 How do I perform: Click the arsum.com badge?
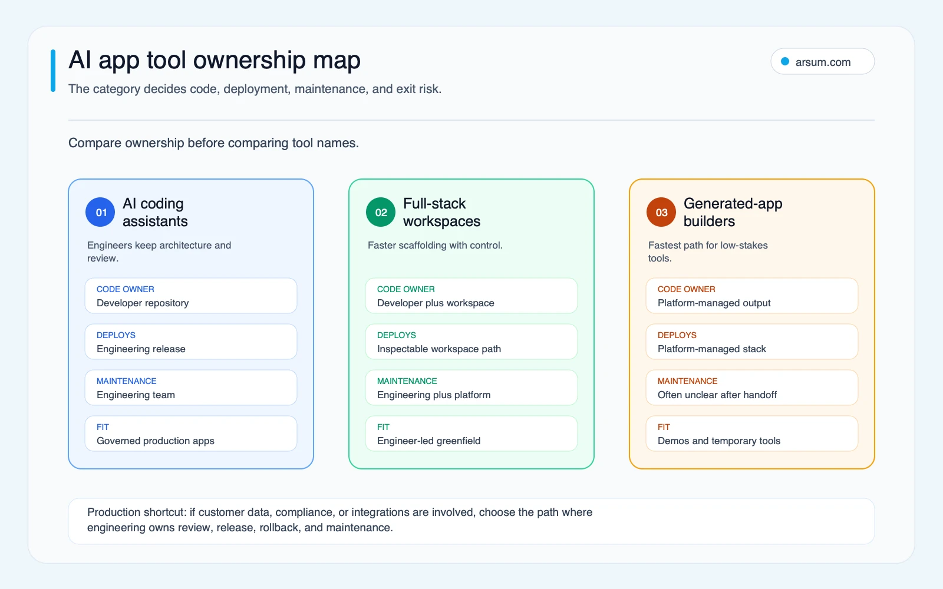click(822, 62)
